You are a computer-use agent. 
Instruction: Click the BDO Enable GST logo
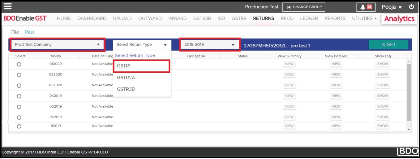point(25,18)
